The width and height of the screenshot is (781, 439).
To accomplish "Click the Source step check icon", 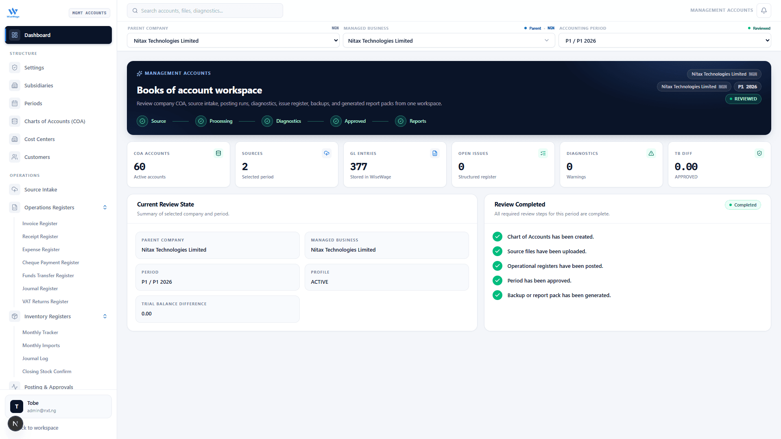I will [142, 121].
